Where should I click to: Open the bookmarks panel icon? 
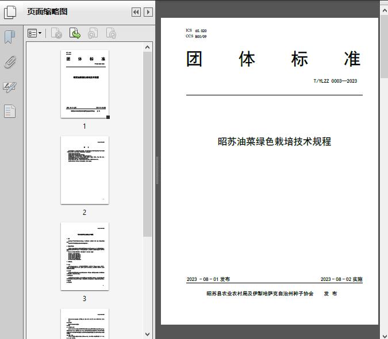click(10, 37)
